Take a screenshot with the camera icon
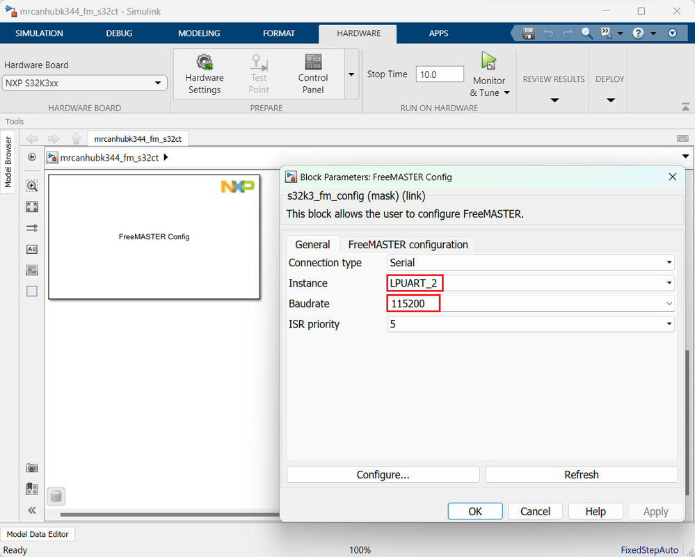Screen dimensions: 695x557 click(x=32, y=468)
